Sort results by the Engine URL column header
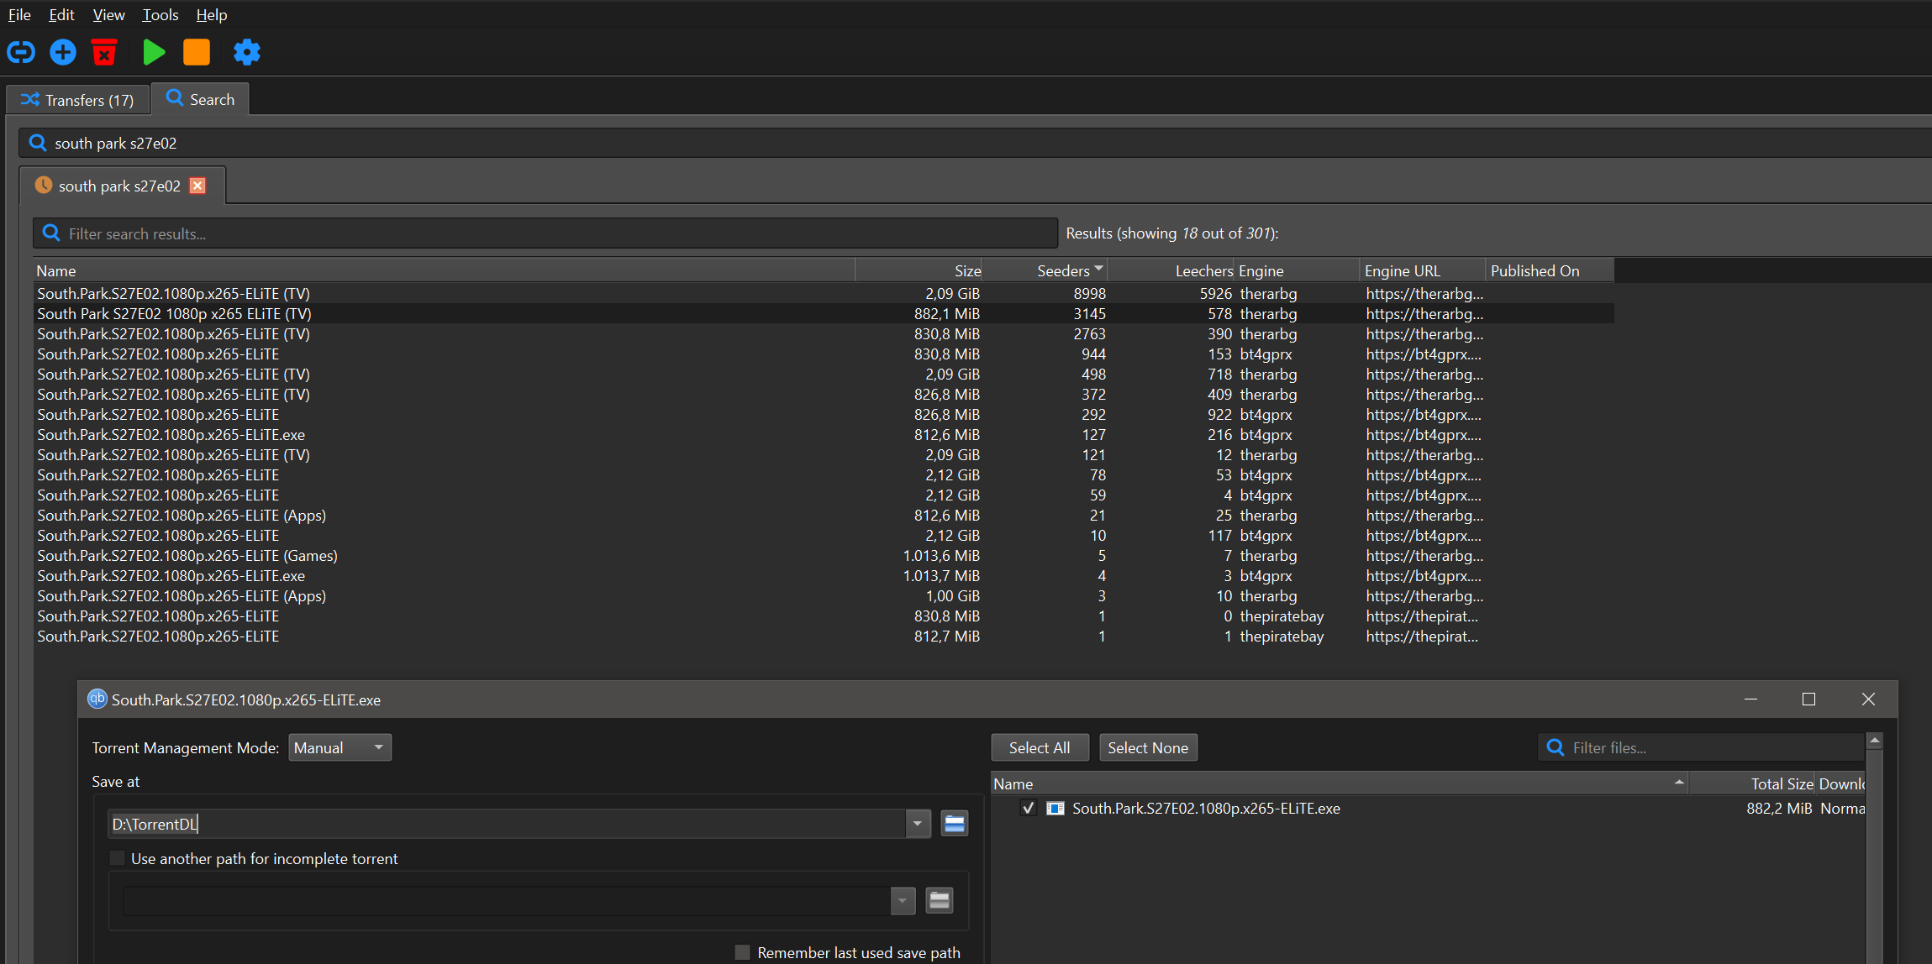The image size is (1932, 964). (x=1423, y=270)
